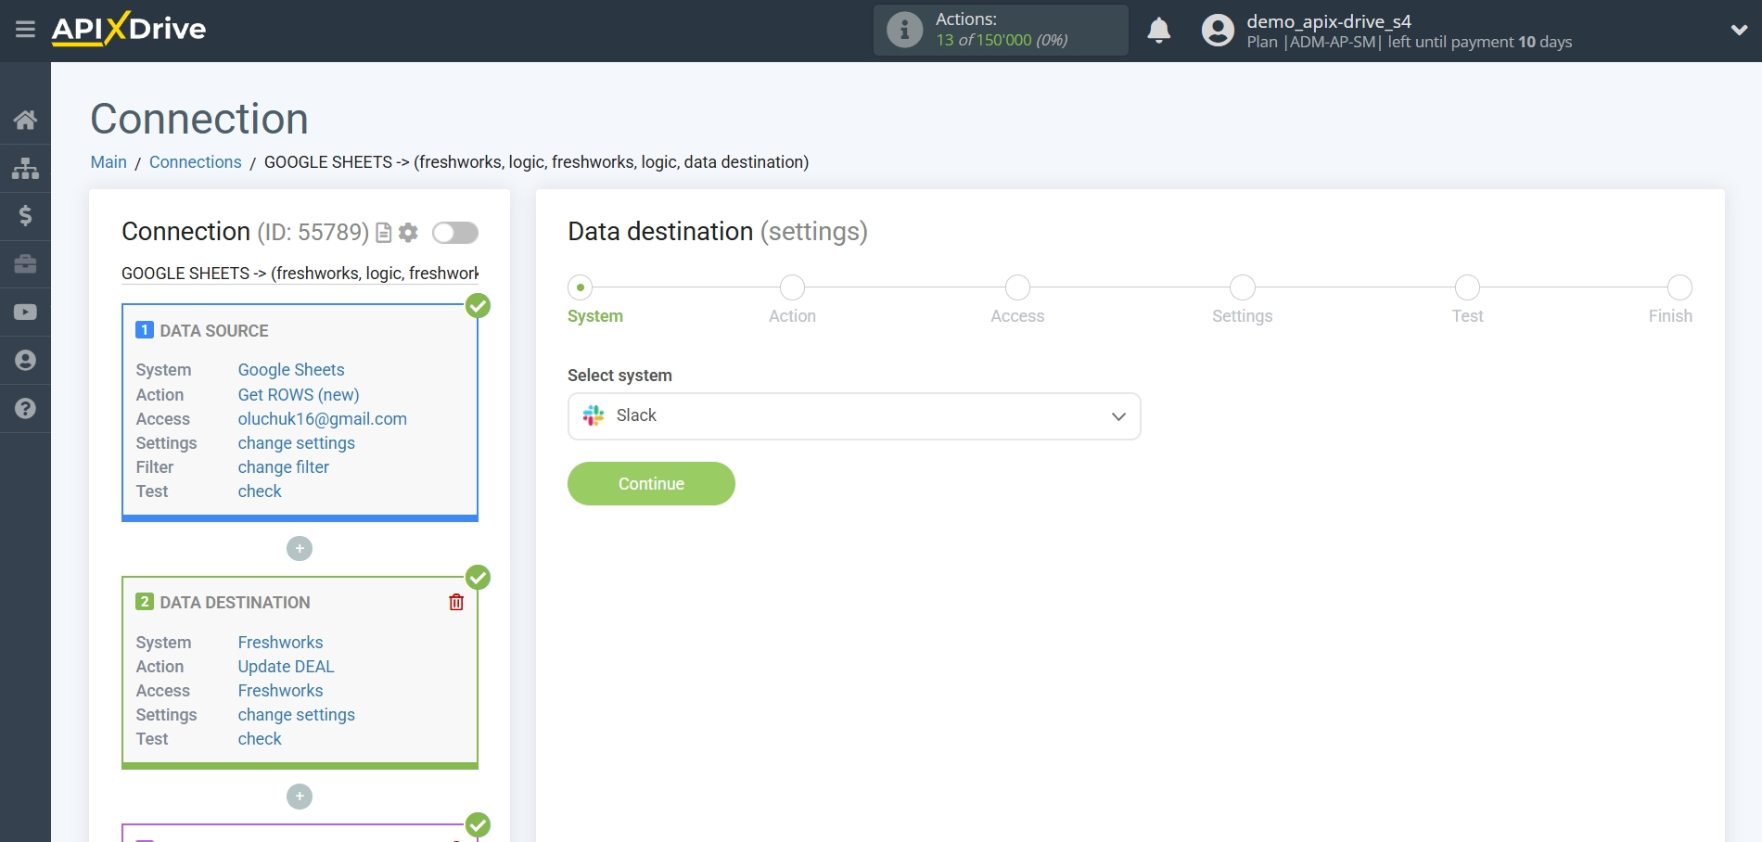
Task: Open oluchuk16@gmail.com access link
Action: (323, 419)
